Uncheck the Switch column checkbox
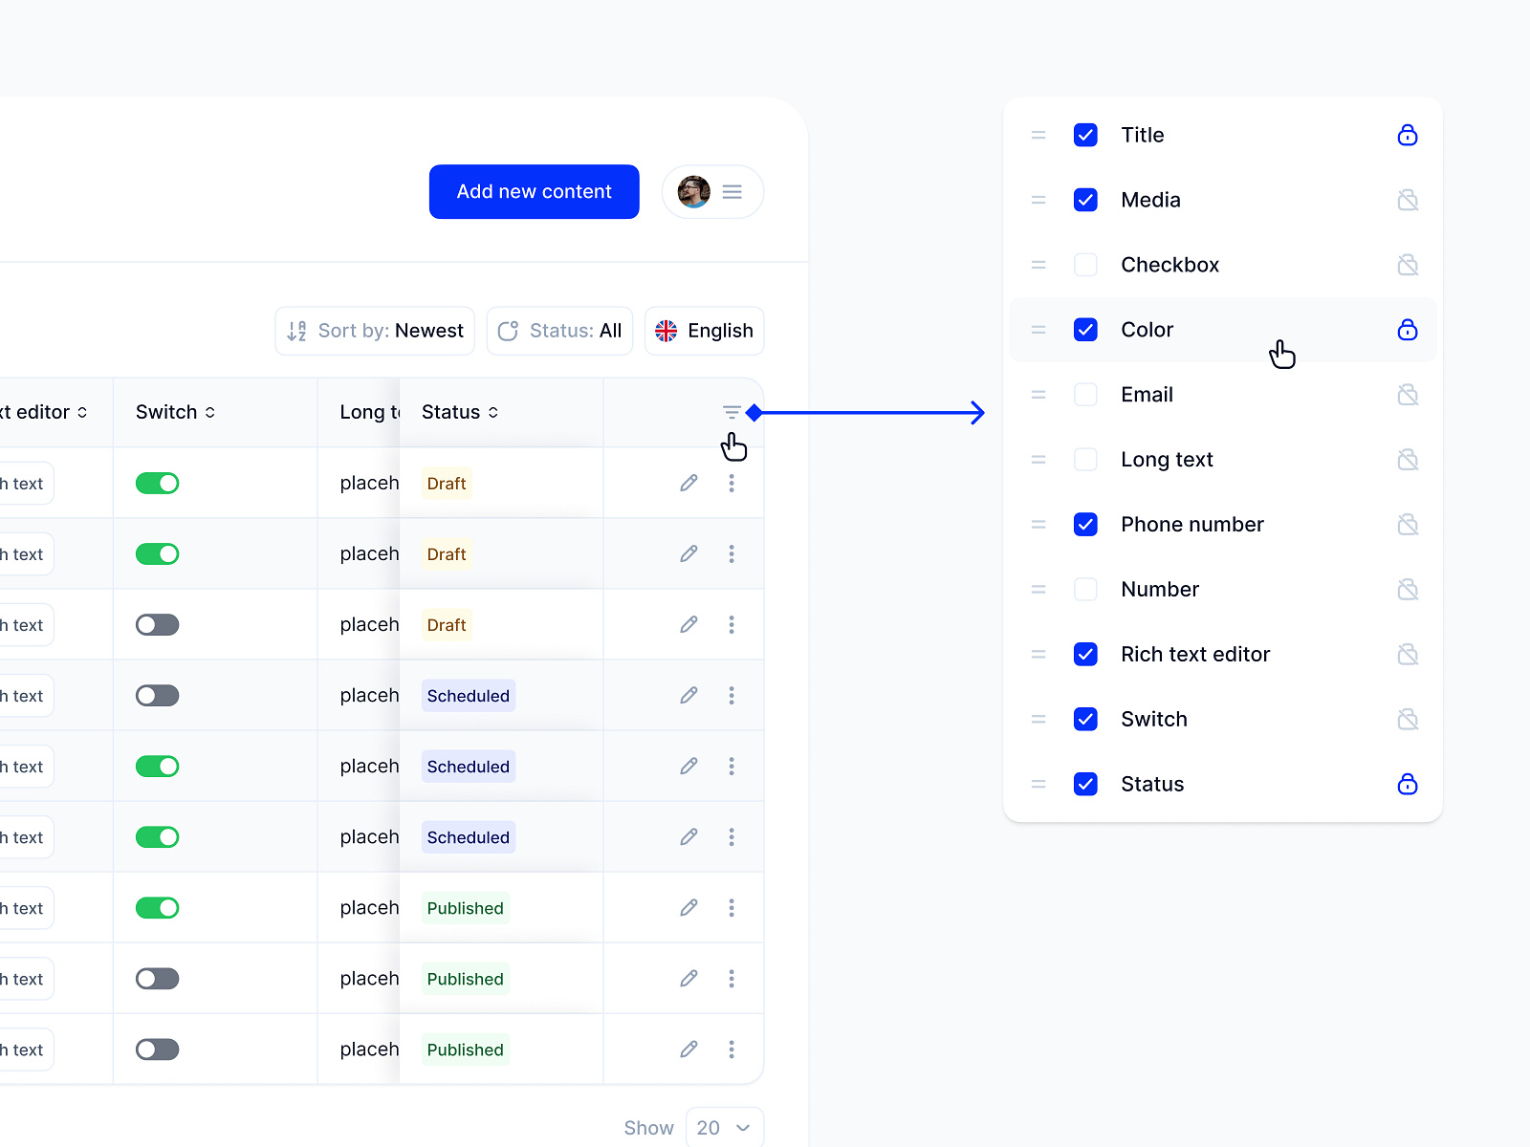Viewport: 1530px width, 1147px height. [1085, 719]
